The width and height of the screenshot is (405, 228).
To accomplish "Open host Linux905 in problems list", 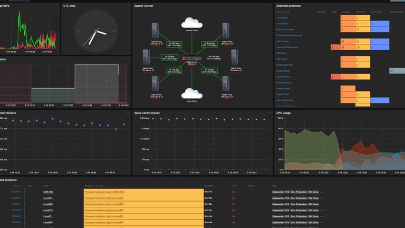I will (x=48, y=223).
